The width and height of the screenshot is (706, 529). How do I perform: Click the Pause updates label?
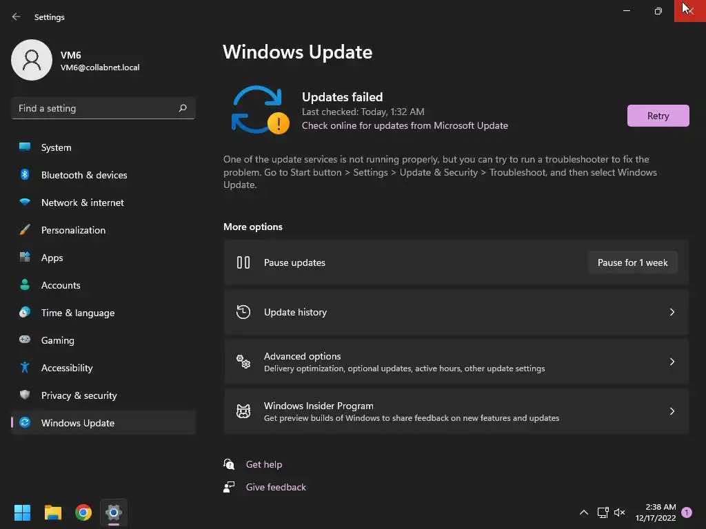click(x=294, y=262)
